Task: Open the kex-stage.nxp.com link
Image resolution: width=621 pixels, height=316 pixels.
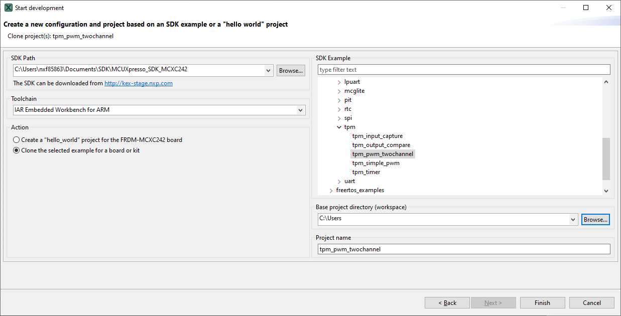Action: (138, 83)
